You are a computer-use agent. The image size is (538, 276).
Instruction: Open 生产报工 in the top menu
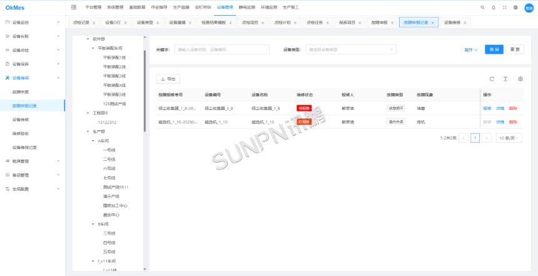point(291,8)
